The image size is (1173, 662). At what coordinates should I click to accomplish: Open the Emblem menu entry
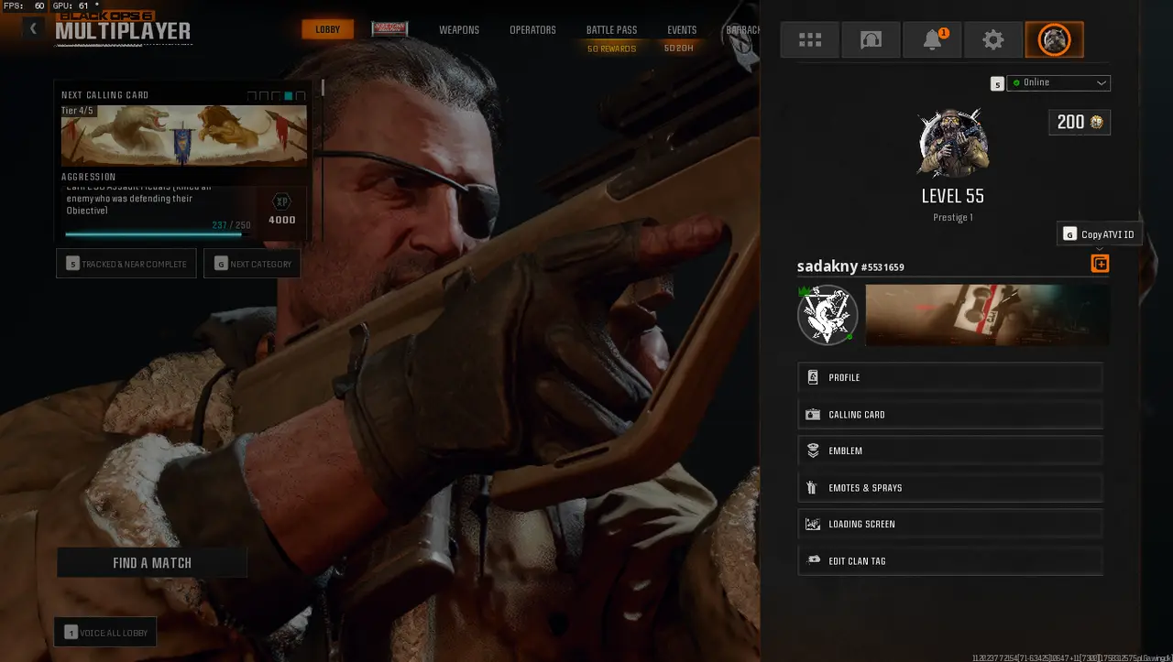(x=950, y=450)
